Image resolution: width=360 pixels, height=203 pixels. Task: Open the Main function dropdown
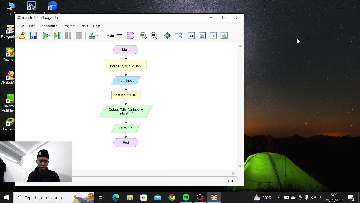coord(114,36)
